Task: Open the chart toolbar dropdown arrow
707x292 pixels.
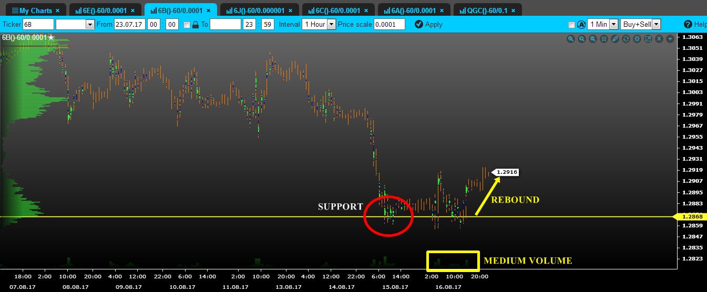Action: pyautogui.click(x=670, y=39)
